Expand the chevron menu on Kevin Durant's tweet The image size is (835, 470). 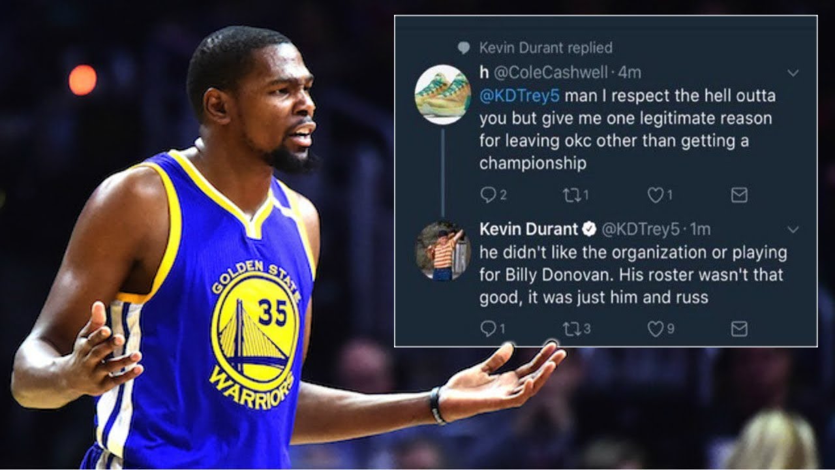coord(793,229)
